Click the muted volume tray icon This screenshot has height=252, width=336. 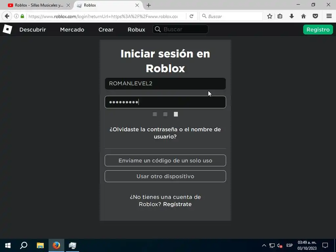click(x=280, y=245)
